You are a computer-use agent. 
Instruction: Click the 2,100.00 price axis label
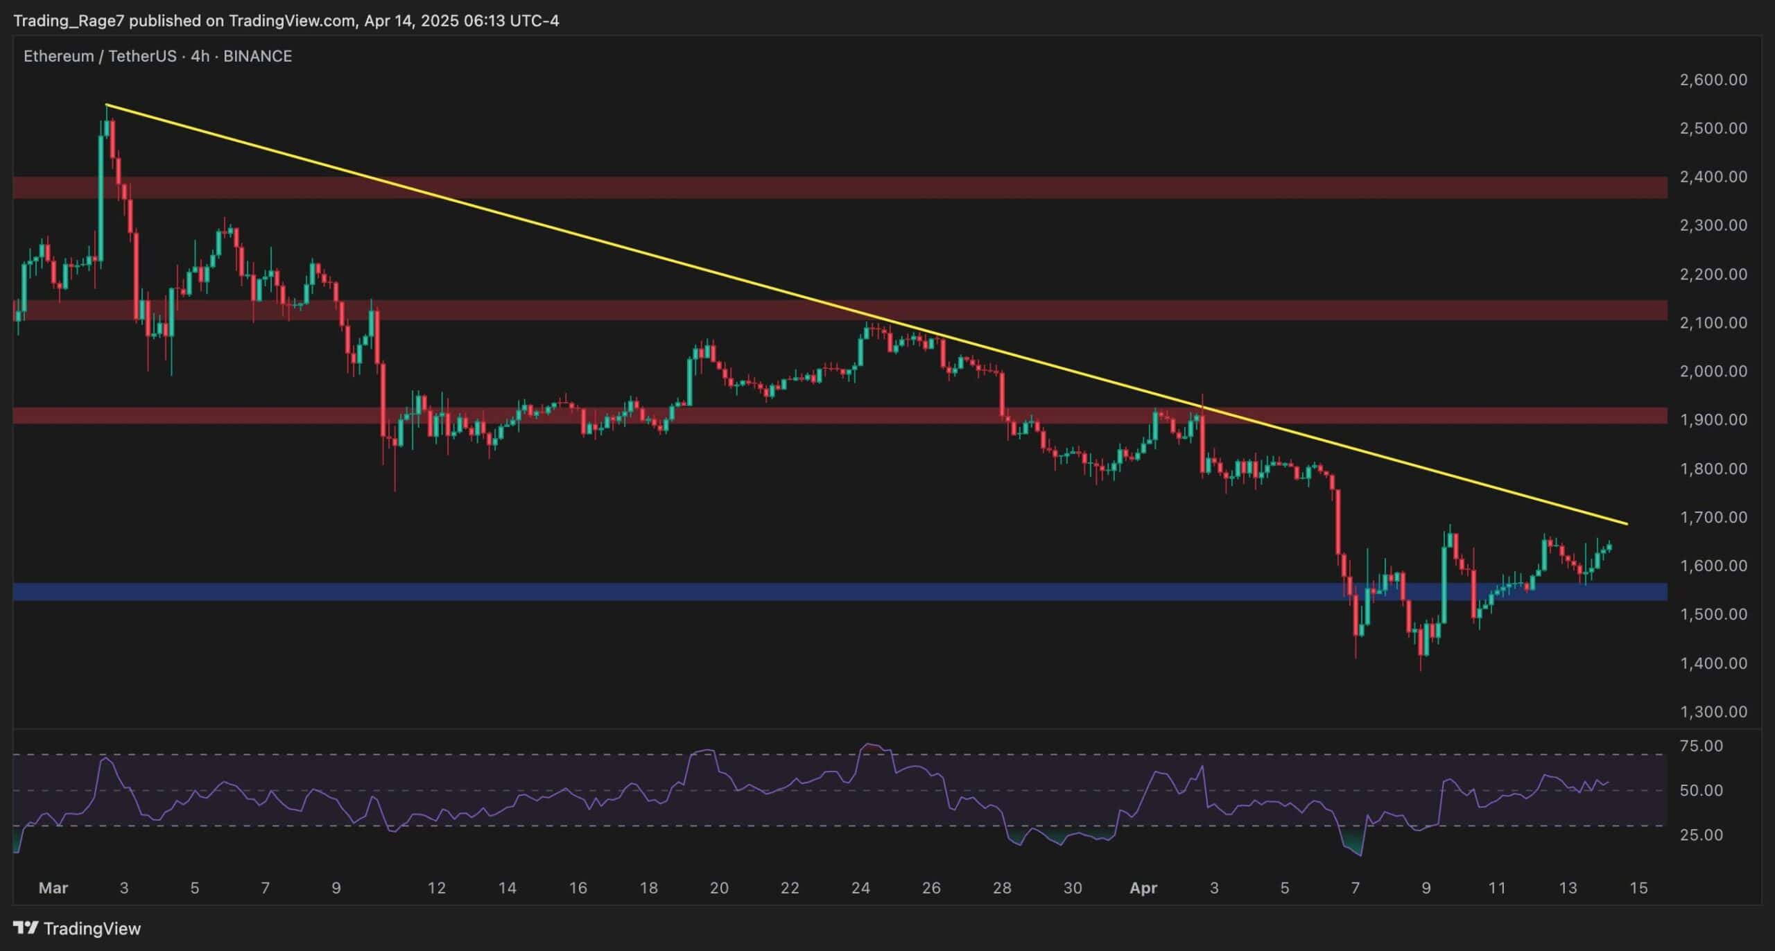(1713, 323)
